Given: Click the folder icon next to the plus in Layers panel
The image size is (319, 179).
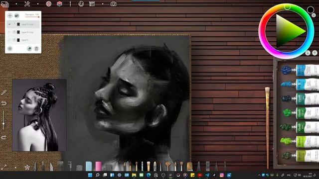Looking at the screenshot, I should point(16,15).
